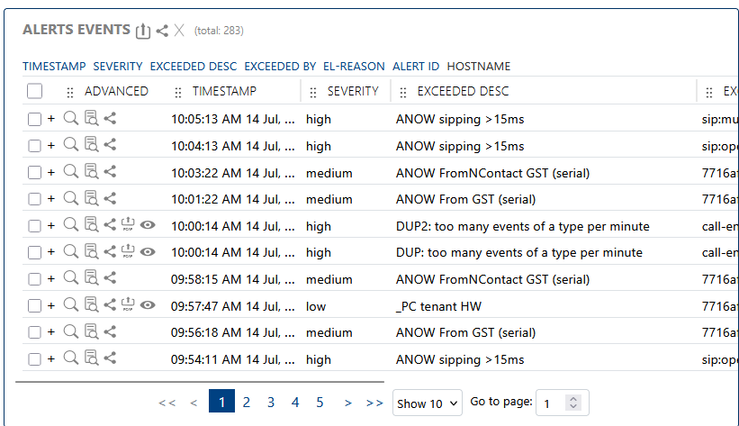Go to page 3 of alerts
This screenshot has width=739, height=426.
coord(271,402)
